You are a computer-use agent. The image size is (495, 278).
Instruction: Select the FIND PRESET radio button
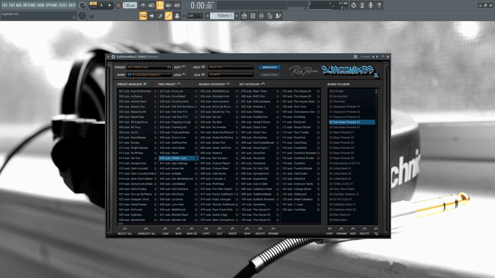tap(179, 84)
